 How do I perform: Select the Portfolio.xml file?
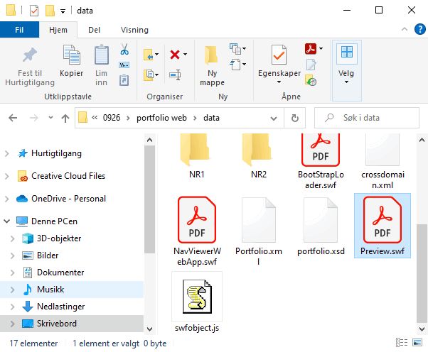tap(259, 231)
